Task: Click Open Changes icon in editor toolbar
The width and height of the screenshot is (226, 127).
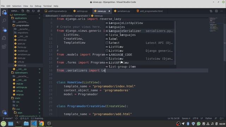Action: point(211,11)
